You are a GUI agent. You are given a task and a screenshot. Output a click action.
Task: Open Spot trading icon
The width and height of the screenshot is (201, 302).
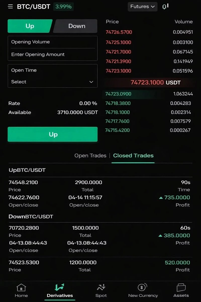point(101,287)
